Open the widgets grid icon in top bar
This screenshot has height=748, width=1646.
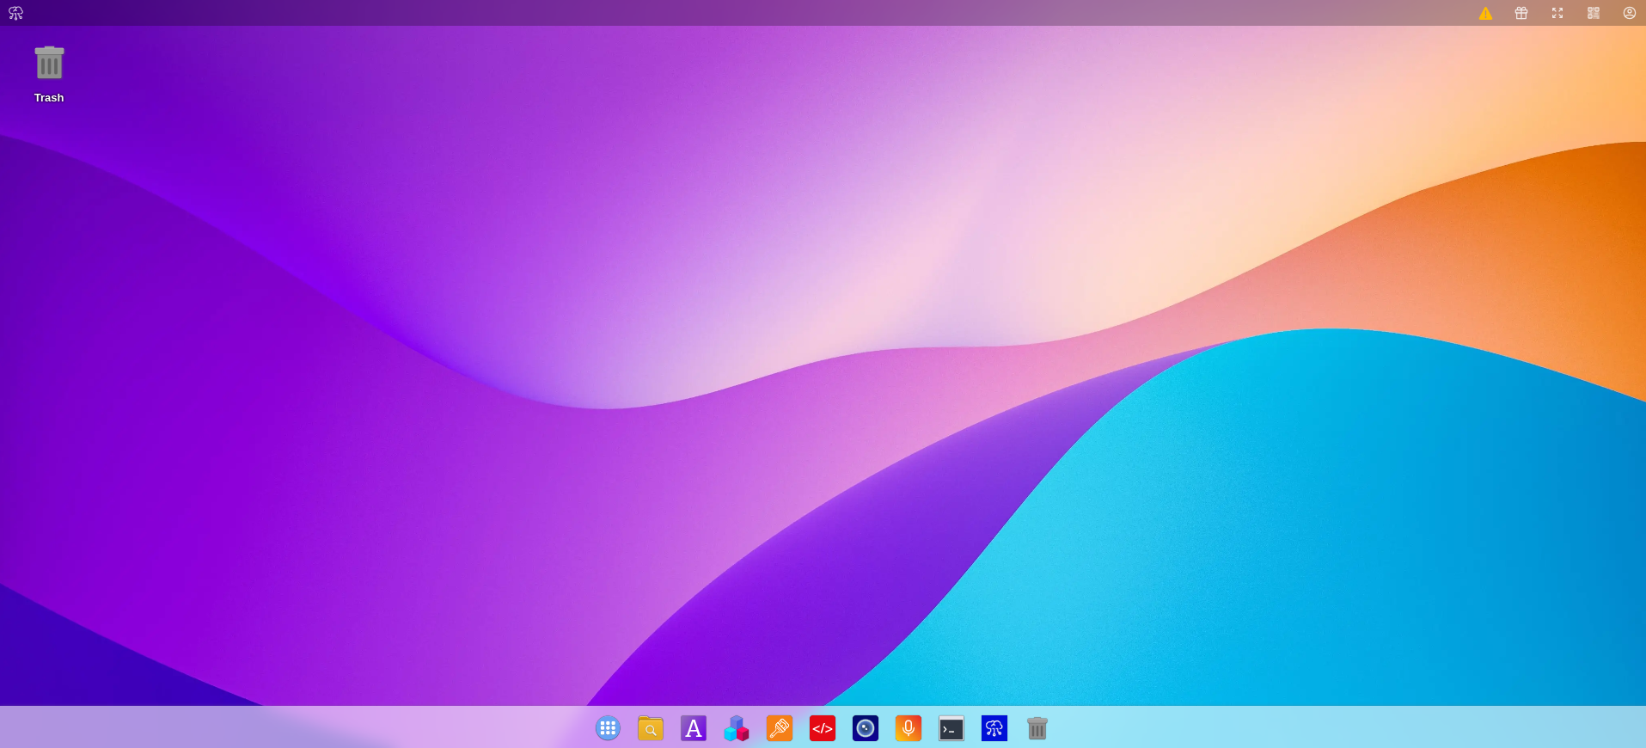[1594, 13]
